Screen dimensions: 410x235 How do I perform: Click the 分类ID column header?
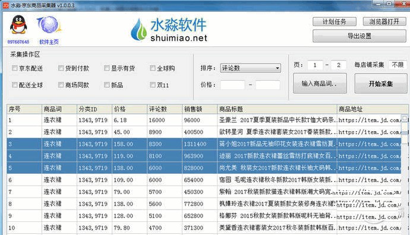(94, 109)
